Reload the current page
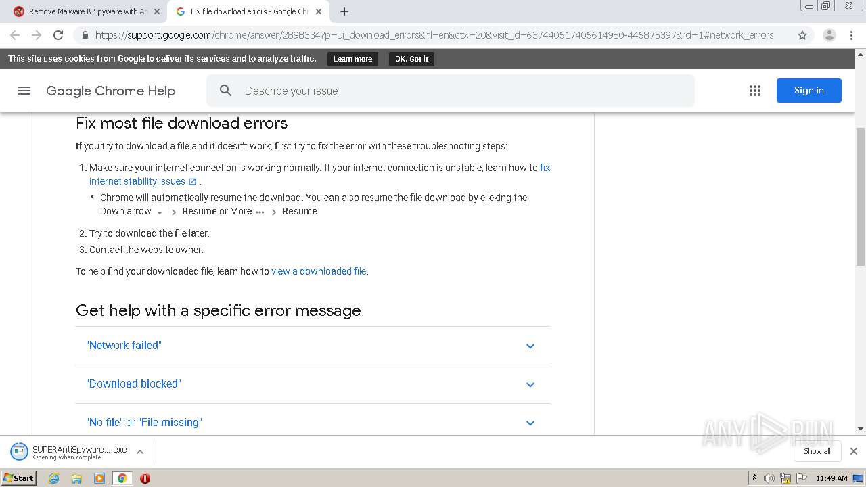 click(x=58, y=35)
